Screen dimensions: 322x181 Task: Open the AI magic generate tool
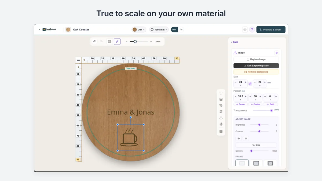coord(221,124)
